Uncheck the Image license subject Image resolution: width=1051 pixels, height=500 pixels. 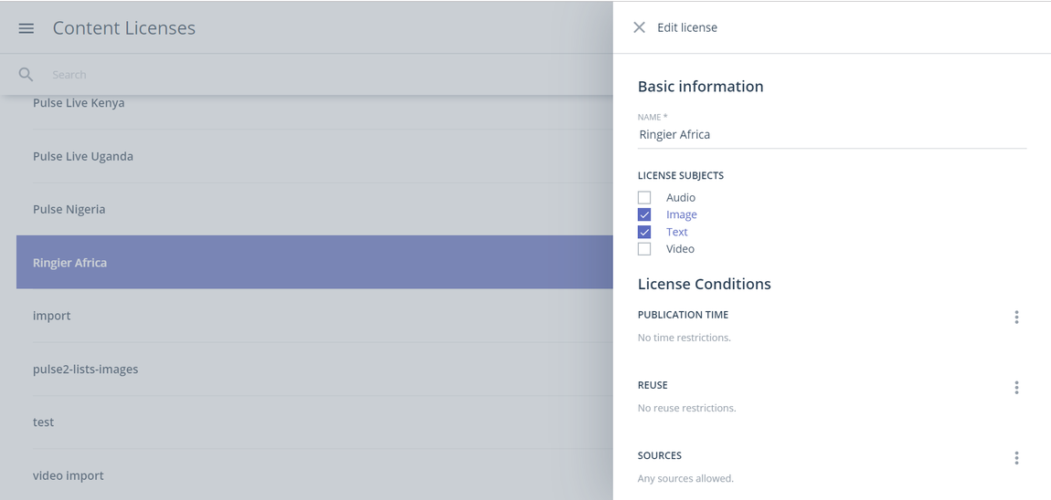(x=644, y=214)
